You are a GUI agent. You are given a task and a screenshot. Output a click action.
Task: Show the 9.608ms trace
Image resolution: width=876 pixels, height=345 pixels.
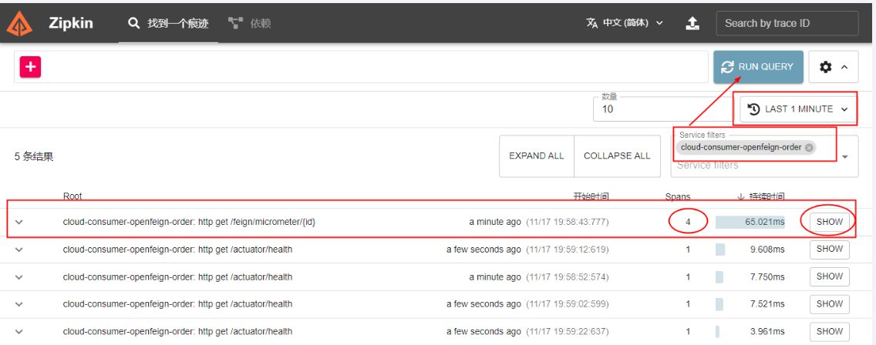pos(829,249)
